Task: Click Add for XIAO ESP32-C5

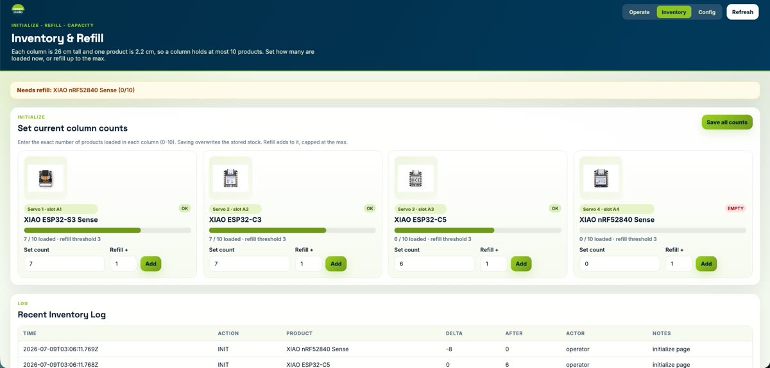Action: click(x=521, y=263)
